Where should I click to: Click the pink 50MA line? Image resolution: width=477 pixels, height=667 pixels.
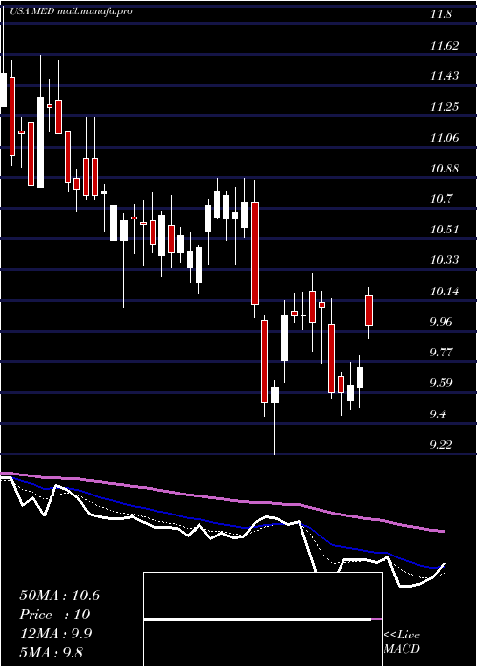click(x=221, y=499)
